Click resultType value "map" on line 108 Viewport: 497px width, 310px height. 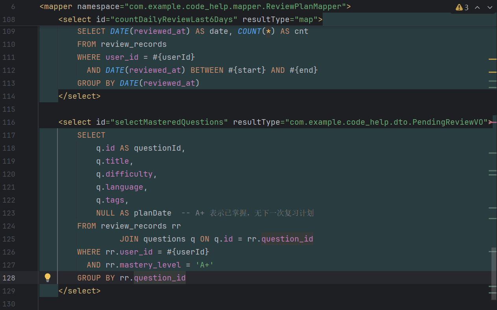(306, 20)
